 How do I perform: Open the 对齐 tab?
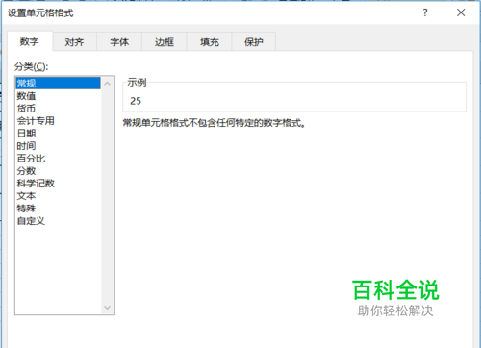[74, 42]
